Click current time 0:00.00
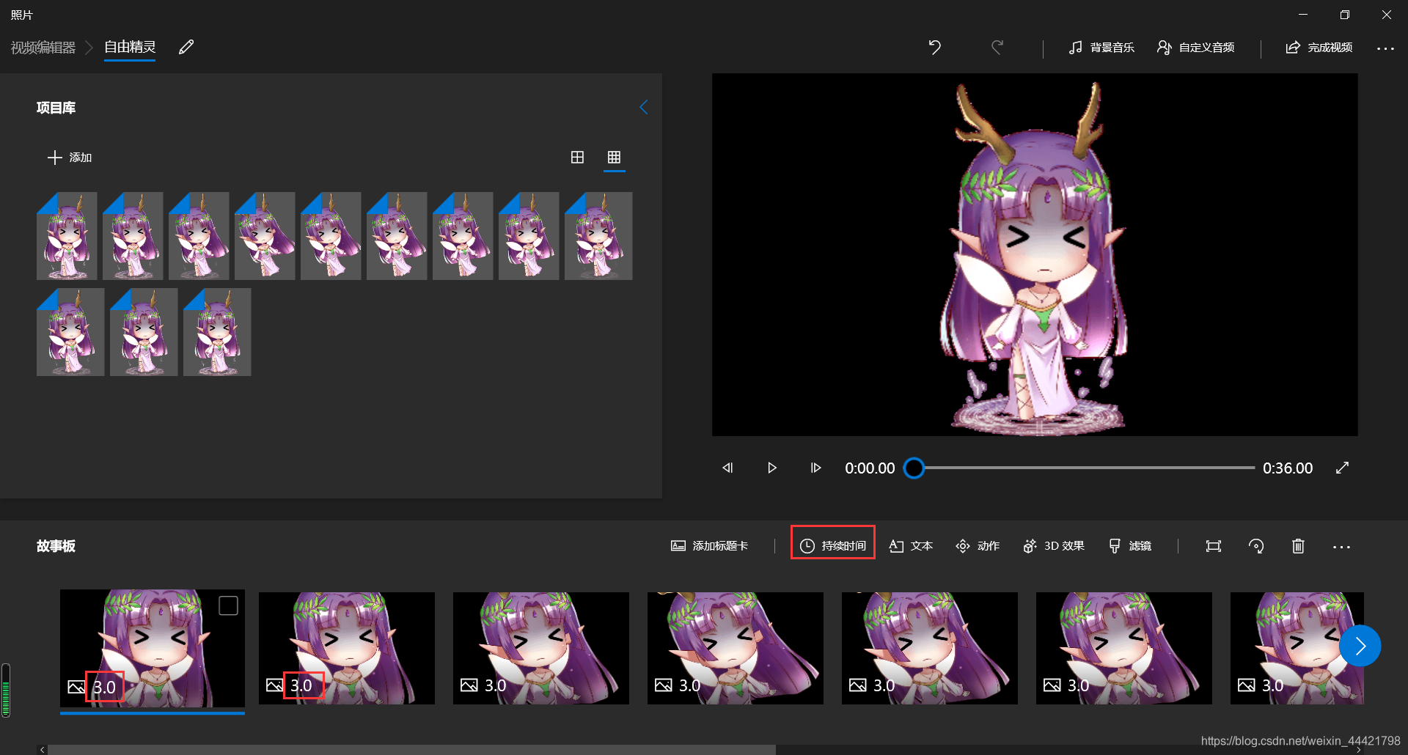 [x=870, y=468]
